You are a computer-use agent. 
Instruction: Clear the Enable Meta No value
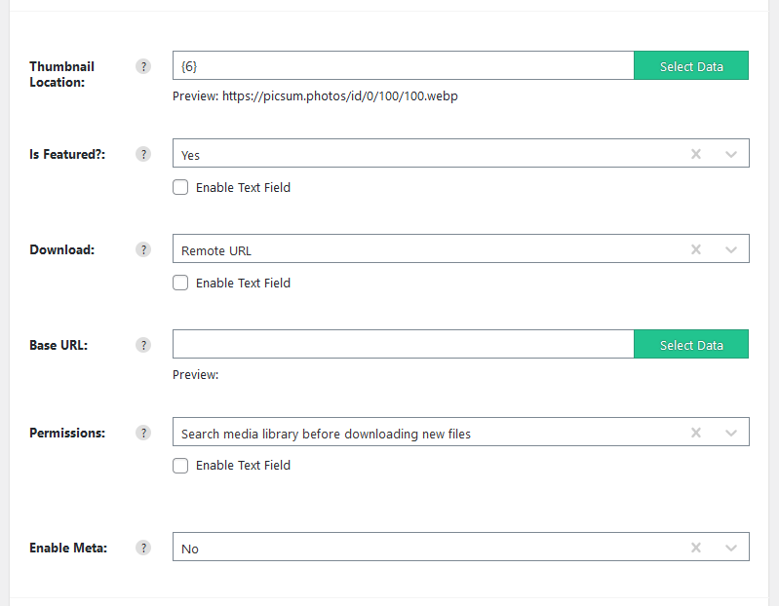(x=696, y=548)
